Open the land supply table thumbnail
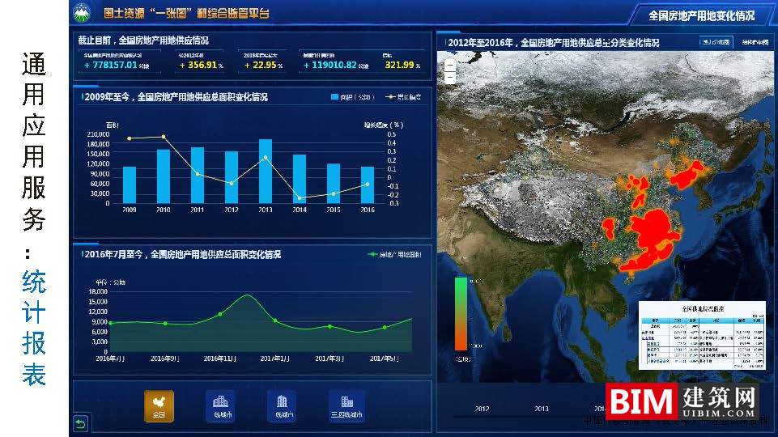Screen dimensions: 778x437 pos(701,336)
